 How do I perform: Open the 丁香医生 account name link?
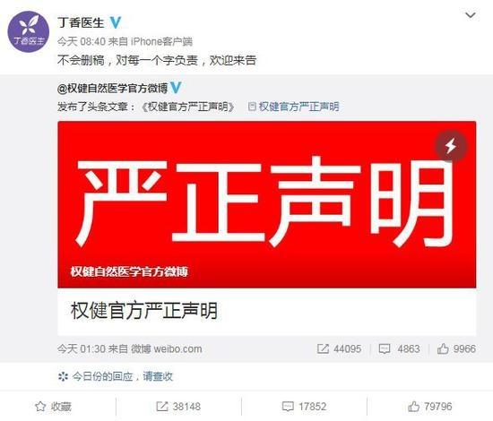pos(81,22)
